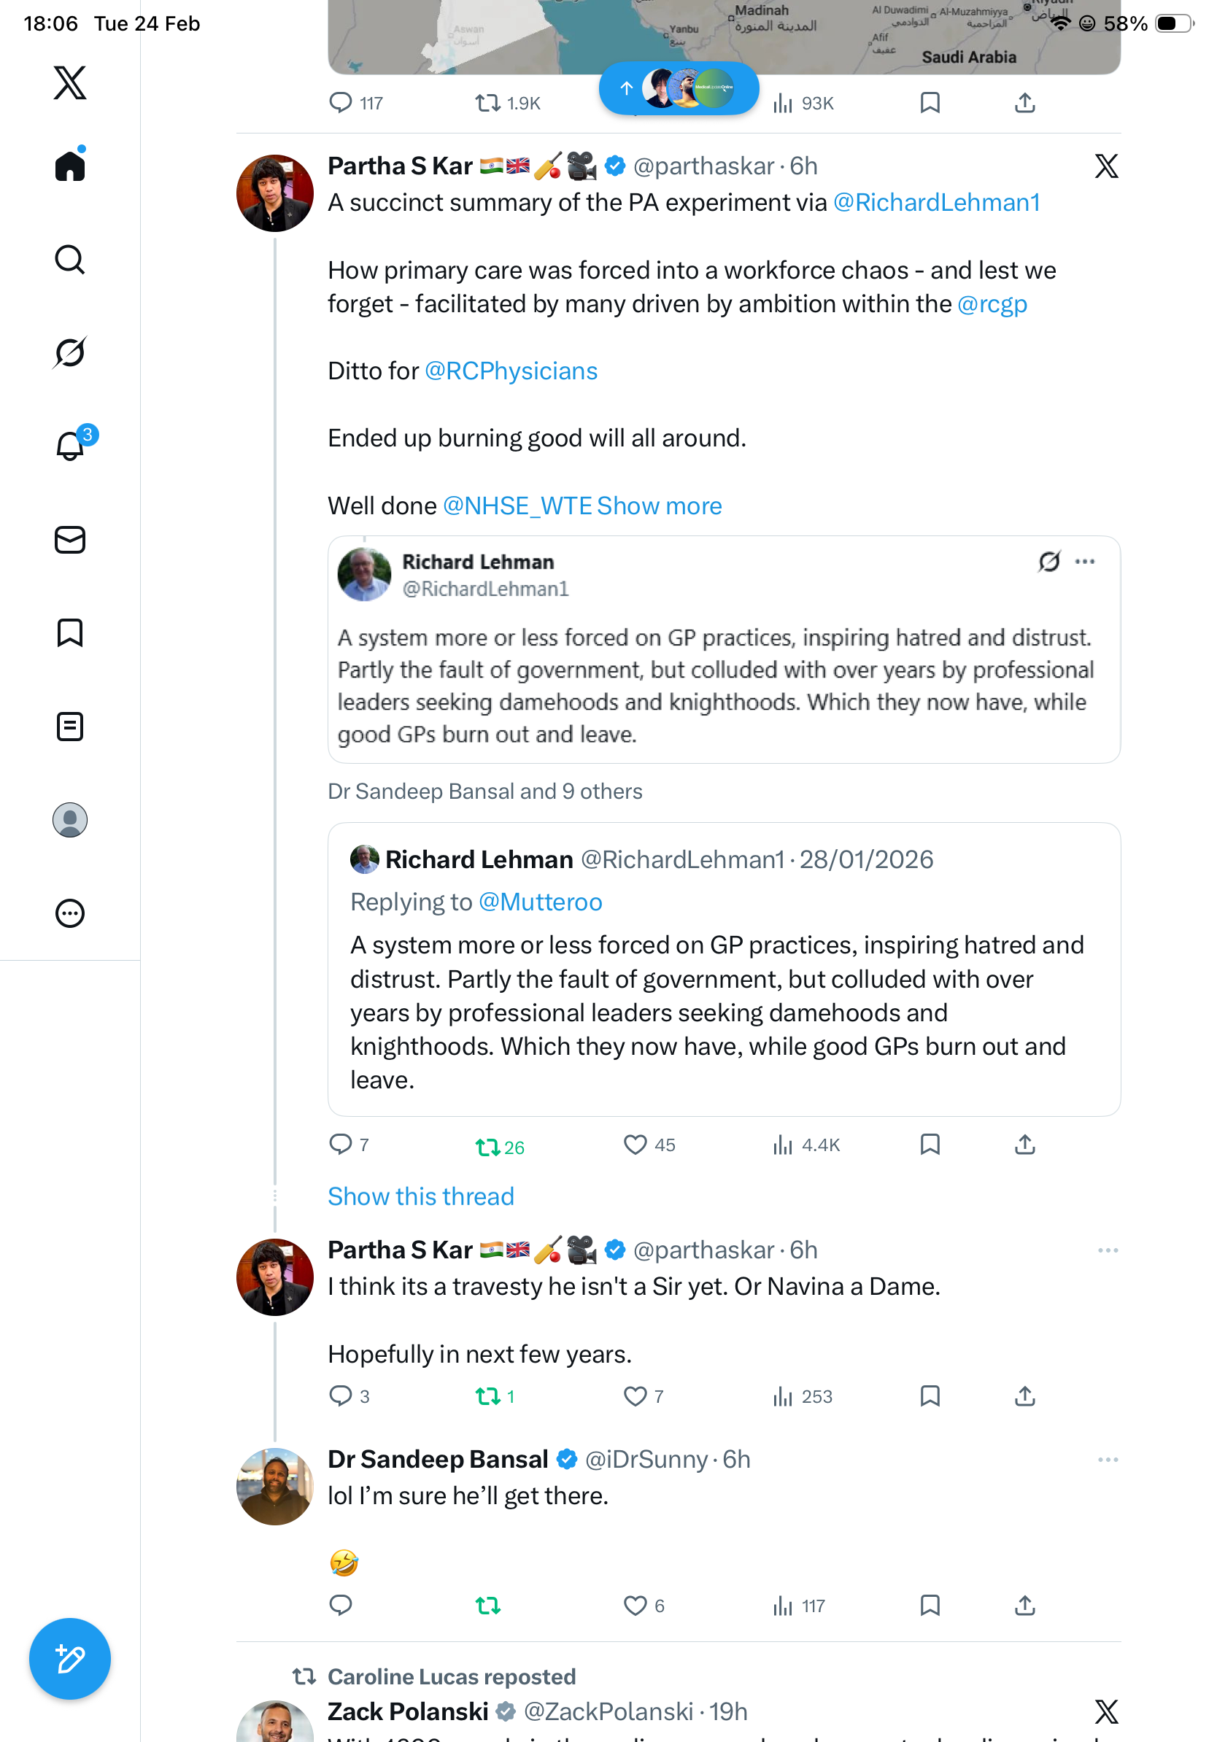Go to Home via house icon
Screen dimensions: 1217x1742
pos(70,166)
